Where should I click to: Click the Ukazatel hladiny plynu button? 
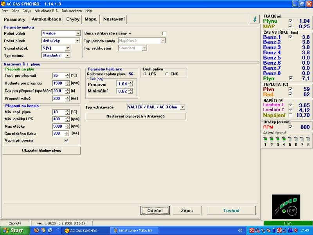click(x=42, y=150)
